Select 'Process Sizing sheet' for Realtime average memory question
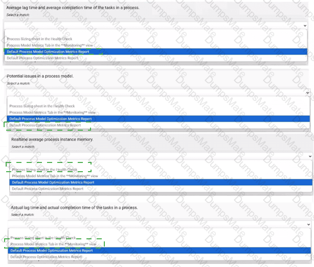Screen dimensions: 314x267 coord(45,170)
